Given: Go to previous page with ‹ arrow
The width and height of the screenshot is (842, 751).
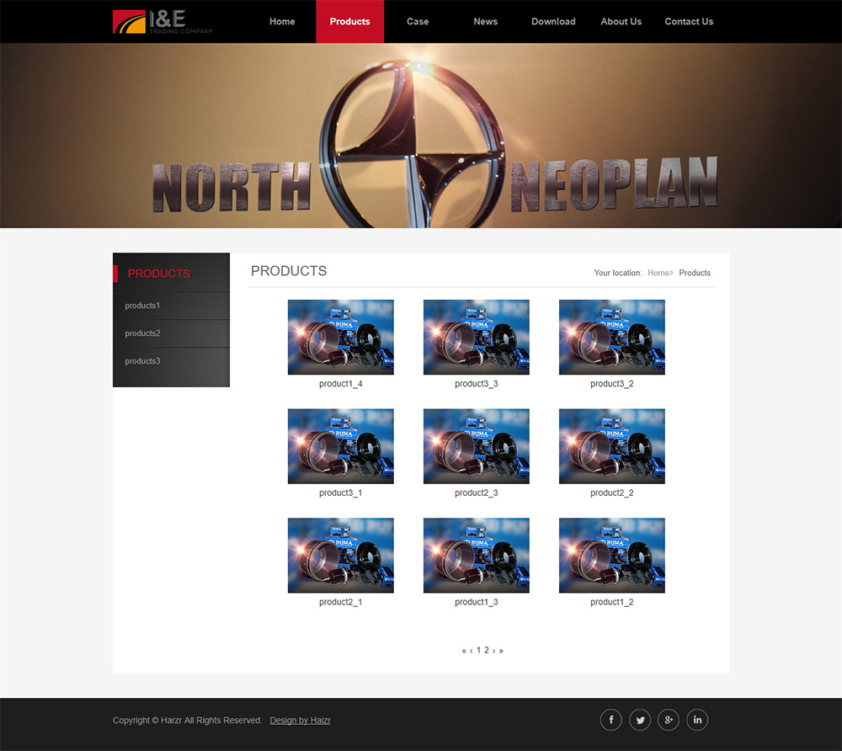Looking at the screenshot, I should [x=472, y=651].
